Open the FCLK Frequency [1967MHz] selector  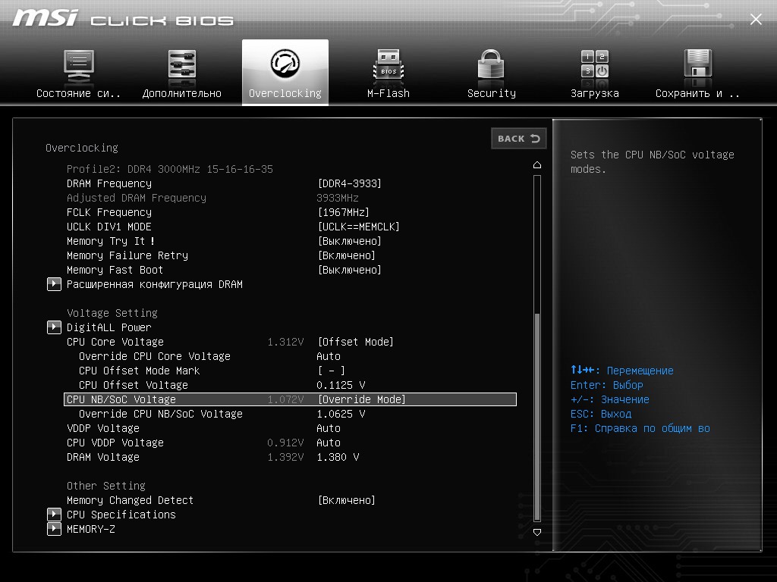click(344, 212)
